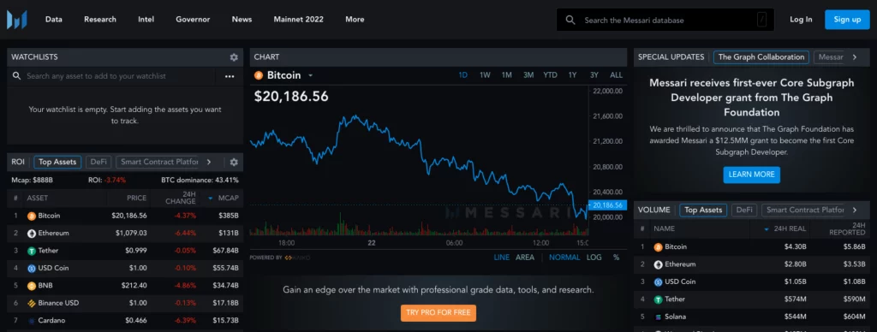
Task: Click the Messari logo icon
Action: [x=17, y=20]
